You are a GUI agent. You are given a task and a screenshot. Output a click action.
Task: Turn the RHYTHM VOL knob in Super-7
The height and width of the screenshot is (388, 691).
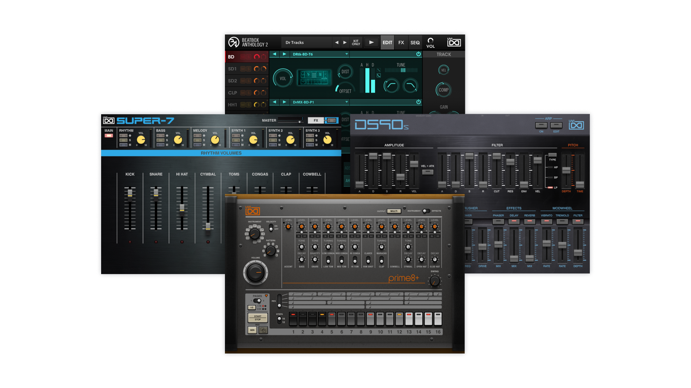[141, 140]
